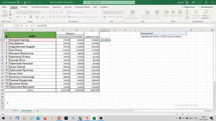216x121 pixels.
Task: Click the increase font size icon
Action: click(x=41, y=12)
